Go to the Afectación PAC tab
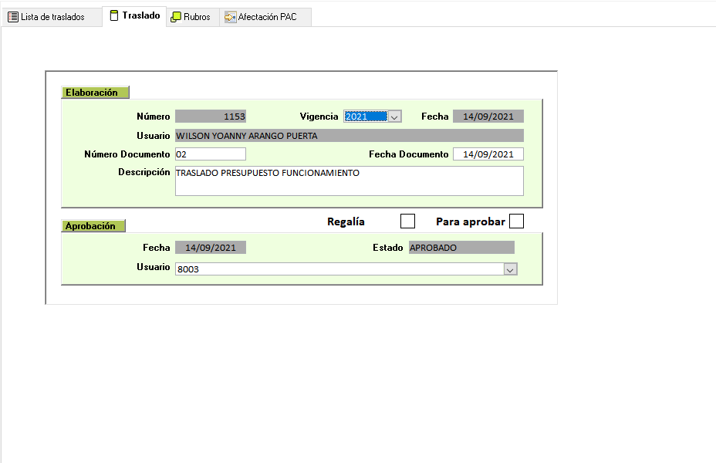 (267, 17)
